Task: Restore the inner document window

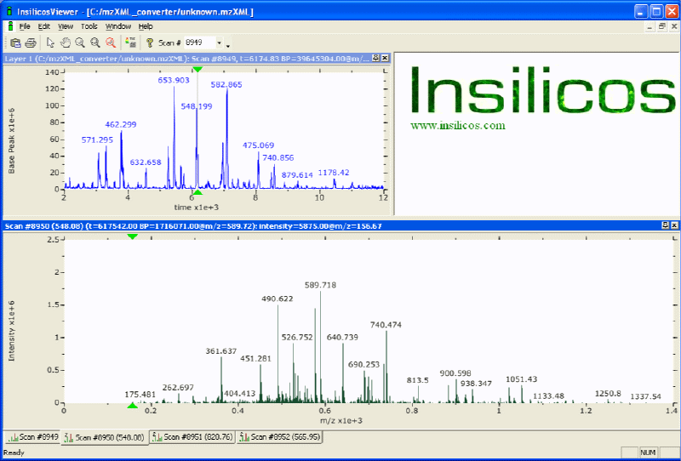Action: tap(662, 26)
